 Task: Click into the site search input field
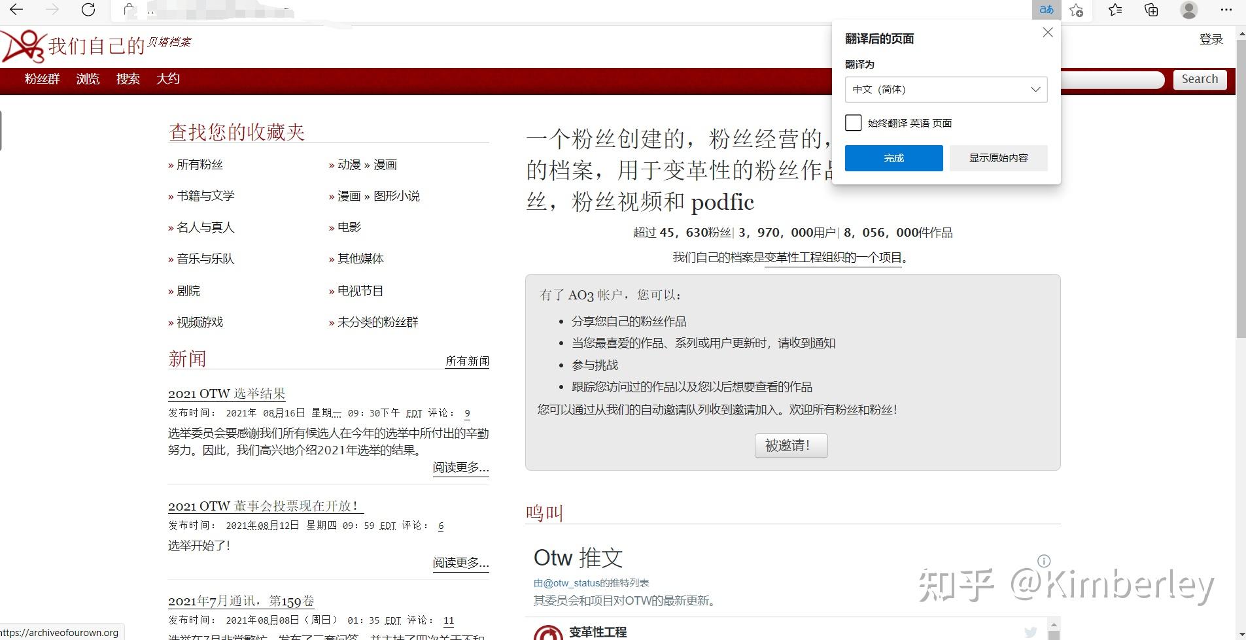[x=1112, y=80]
